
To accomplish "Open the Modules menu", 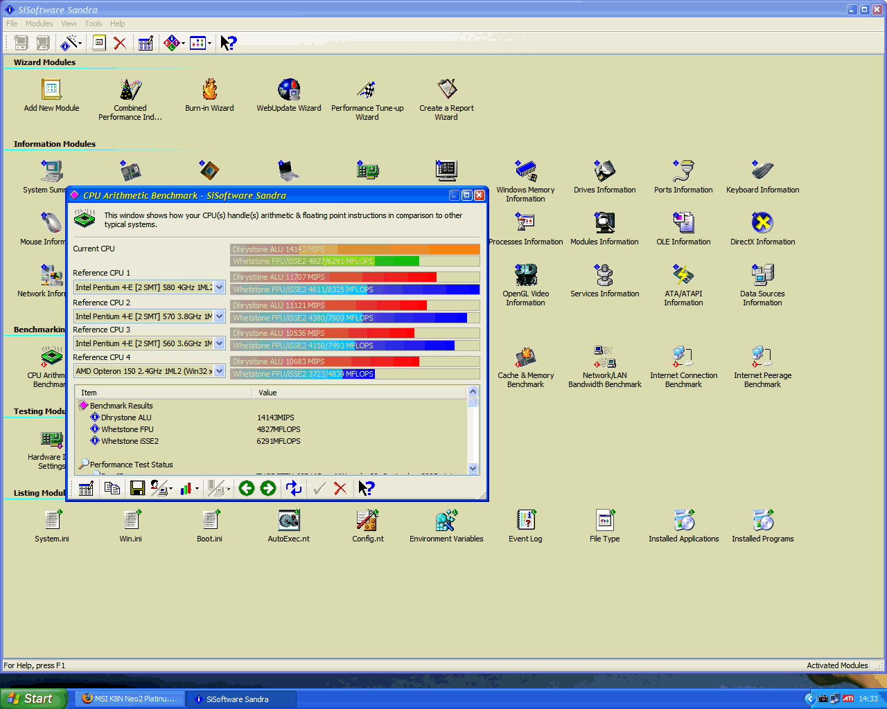I will point(39,24).
